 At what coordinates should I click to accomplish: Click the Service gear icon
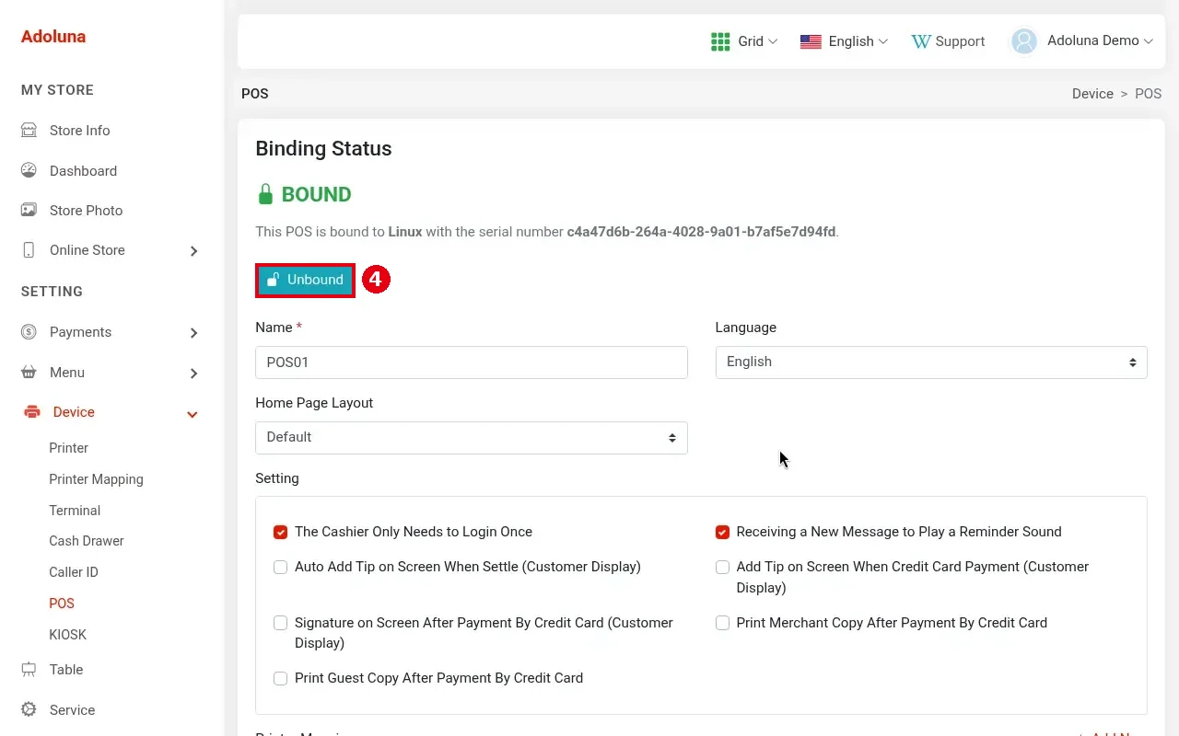(x=29, y=710)
